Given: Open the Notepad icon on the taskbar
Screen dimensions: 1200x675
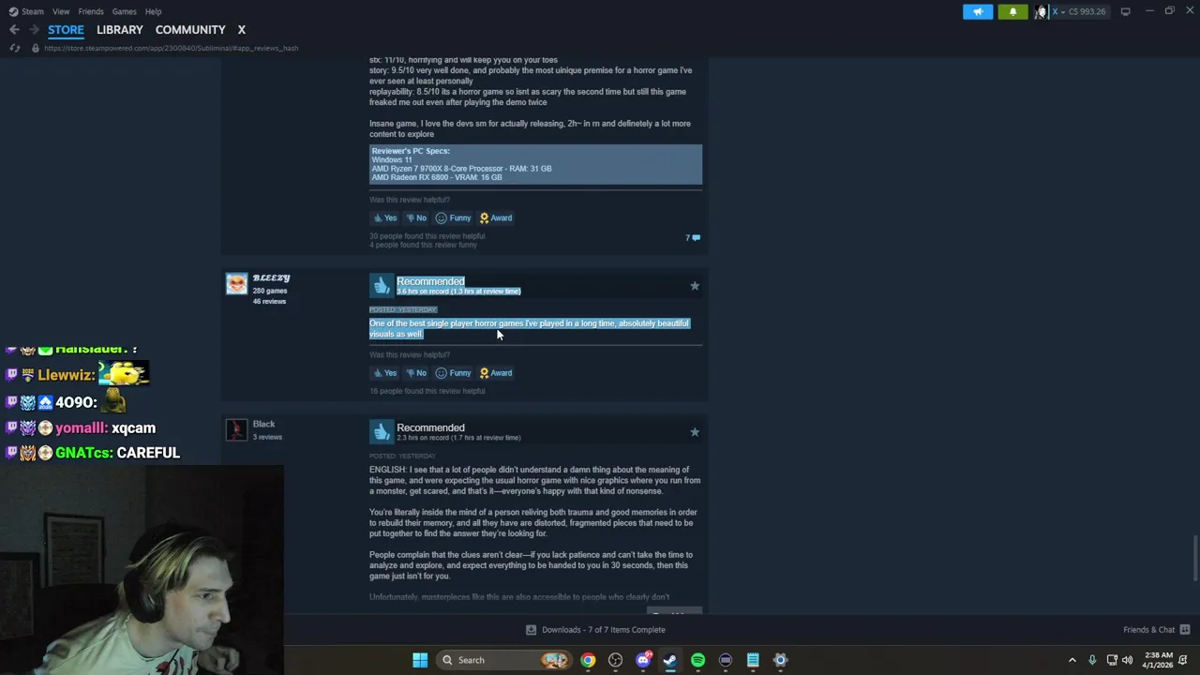Looking at the screenshot, I should point(753,660).
